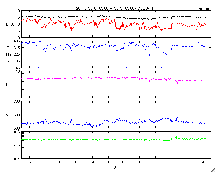Click the '1e+5' temperature tick label
Screen dimensions: 215x172
[x=16, y=145]
